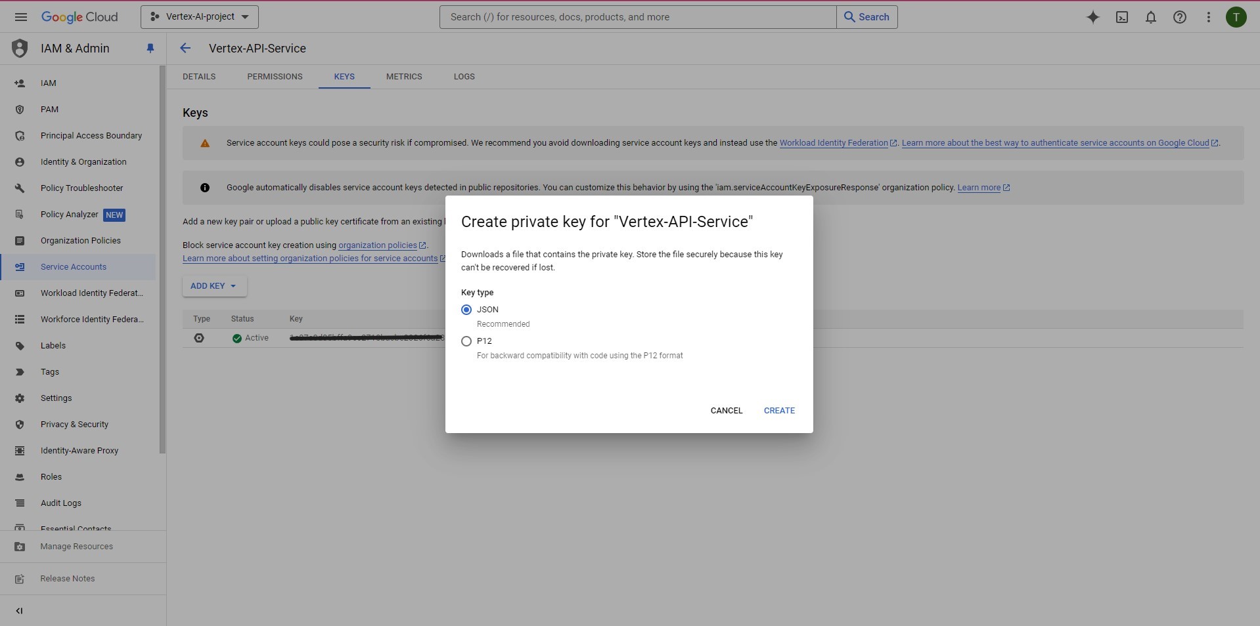Click the Labels tag icon in sidebar
This screenshot has height=626, width=1260.
click(20, 346)
